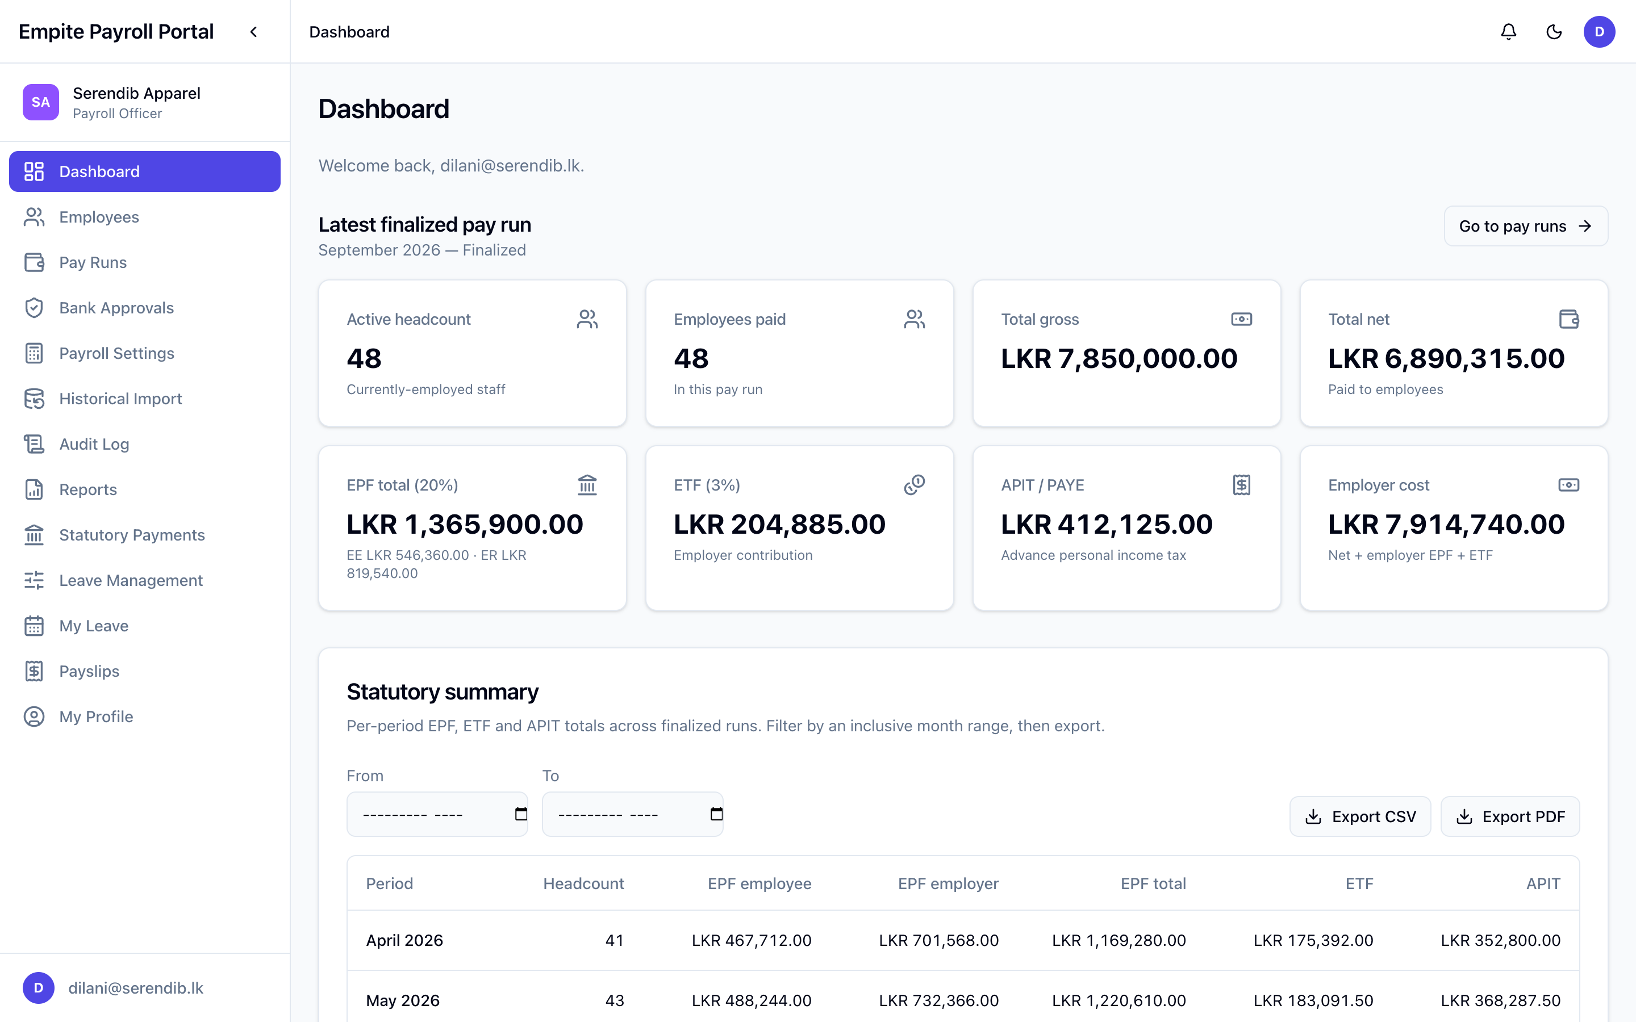Click the Employer cost card's banknote icon

[x=1568, y=485]
